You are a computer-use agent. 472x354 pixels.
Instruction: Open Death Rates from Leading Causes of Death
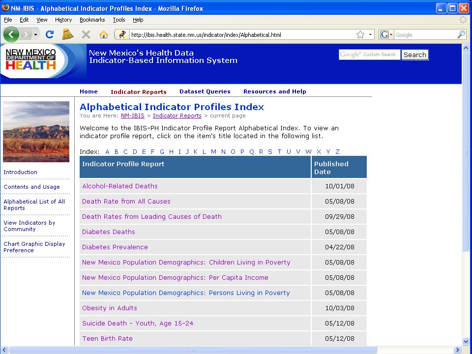[x=152, y=217]
